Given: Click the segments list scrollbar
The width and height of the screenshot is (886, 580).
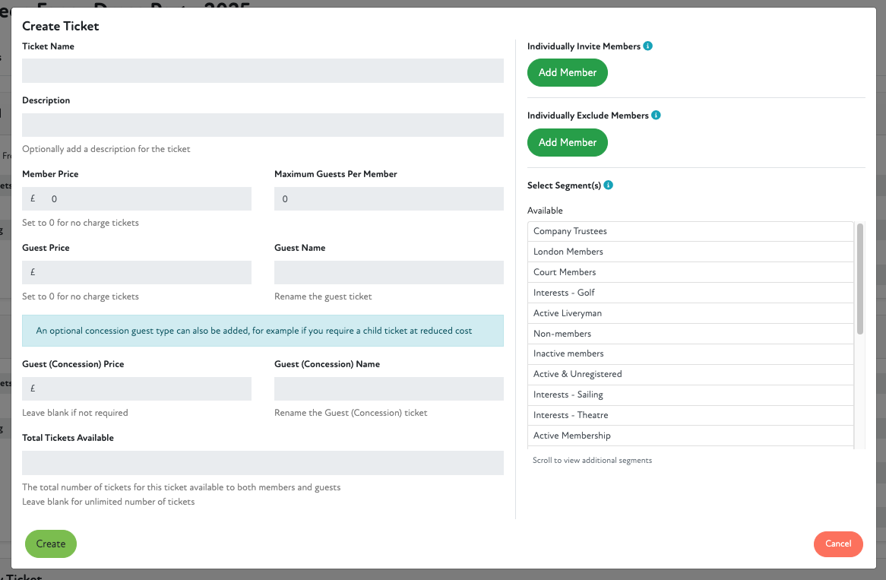Looking at the screenshot, I should pos(860,278).
